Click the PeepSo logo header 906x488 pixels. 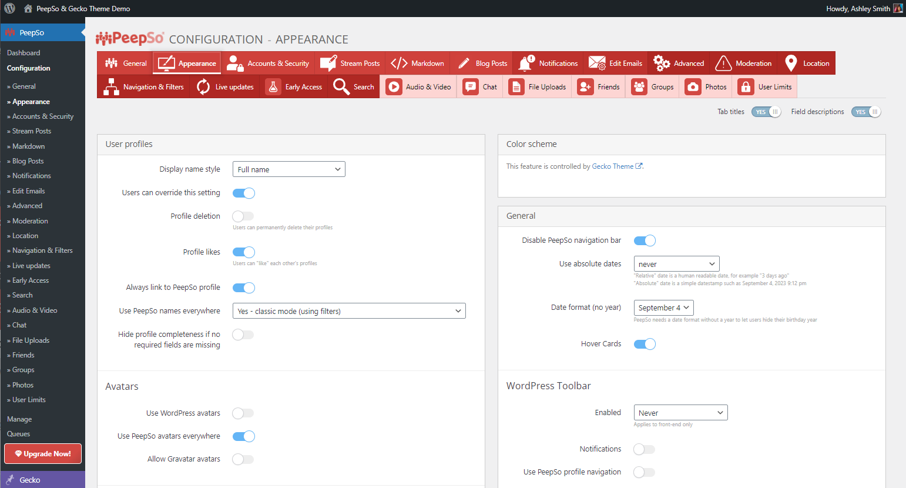click(130, 39)
